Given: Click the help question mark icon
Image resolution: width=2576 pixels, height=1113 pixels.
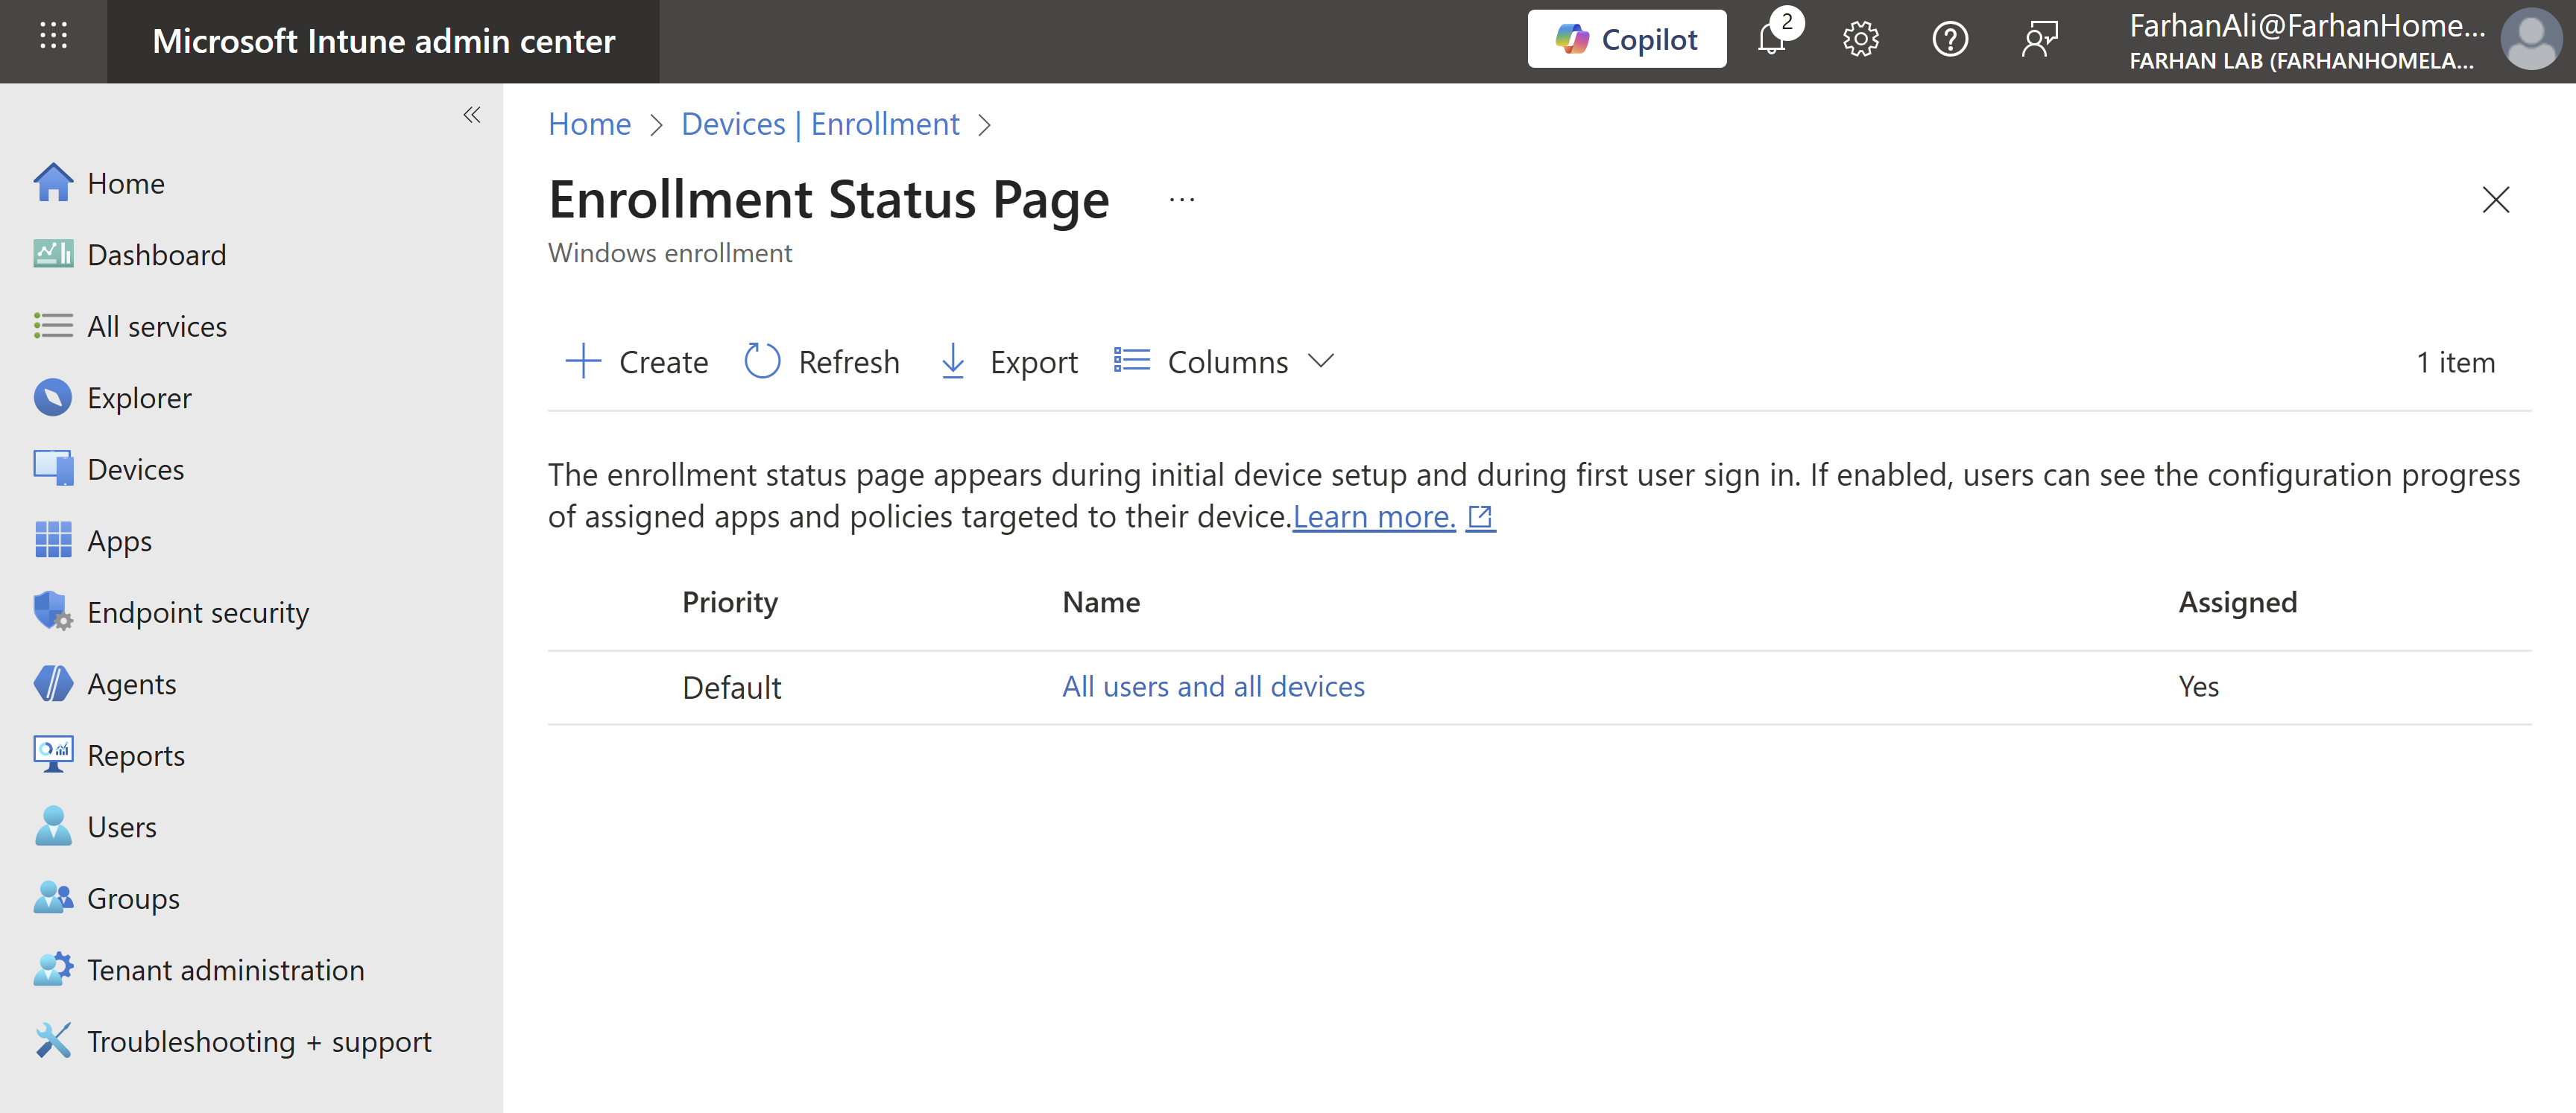Looking at the screenshot, I should (x=1949, y=40).
